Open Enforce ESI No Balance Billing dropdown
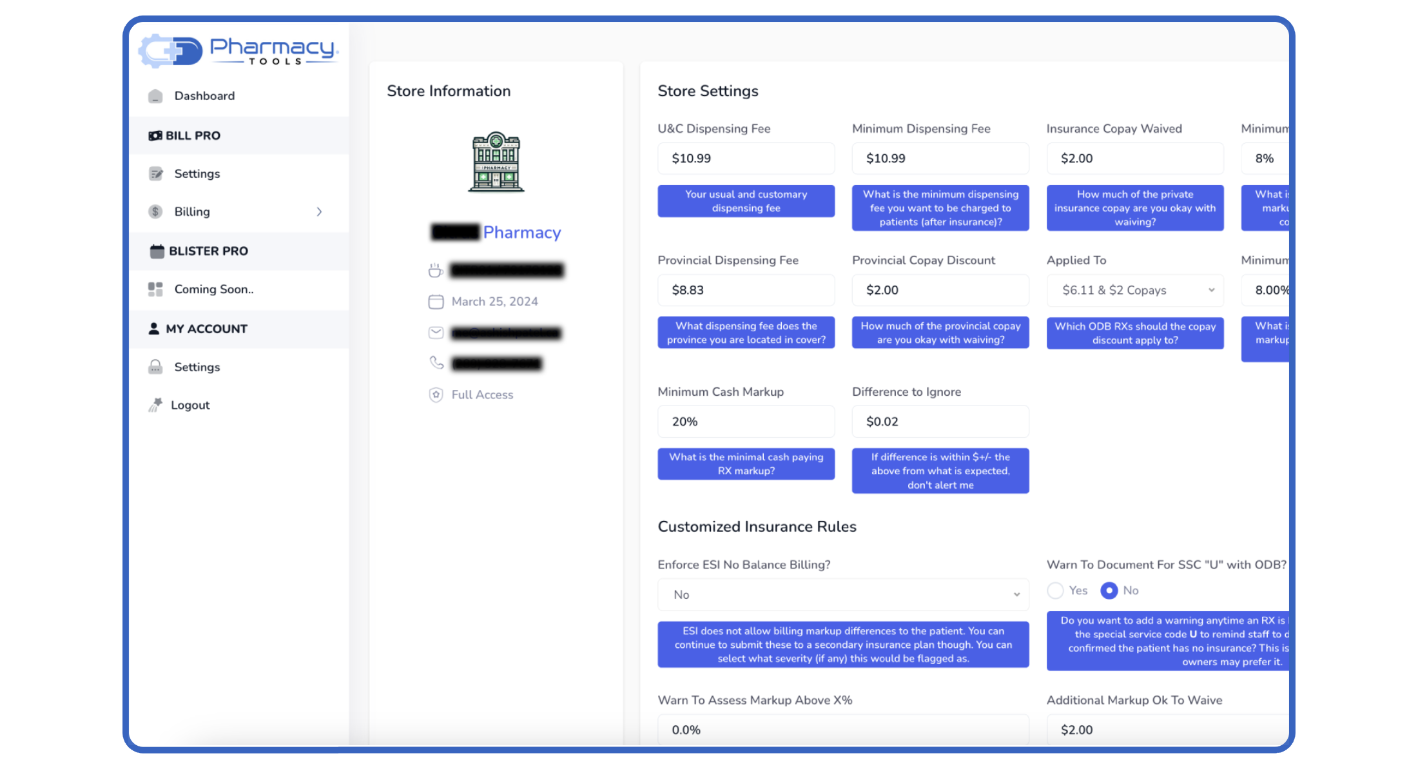The image size is (1418, 769). 842,594
